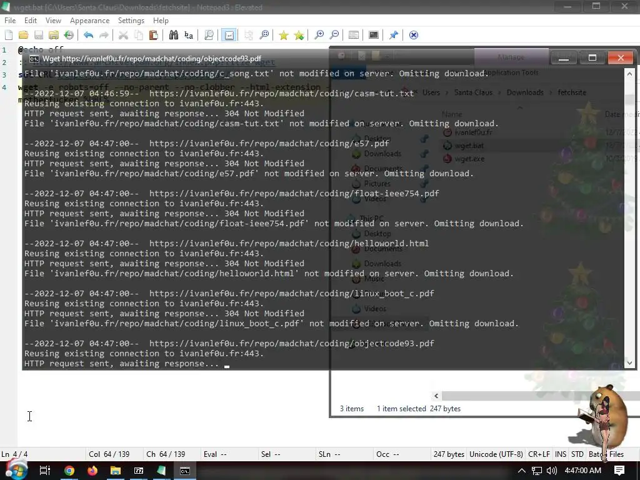
Task: Switch to File Explorer via taskbar
Action: tap(116, 471)
